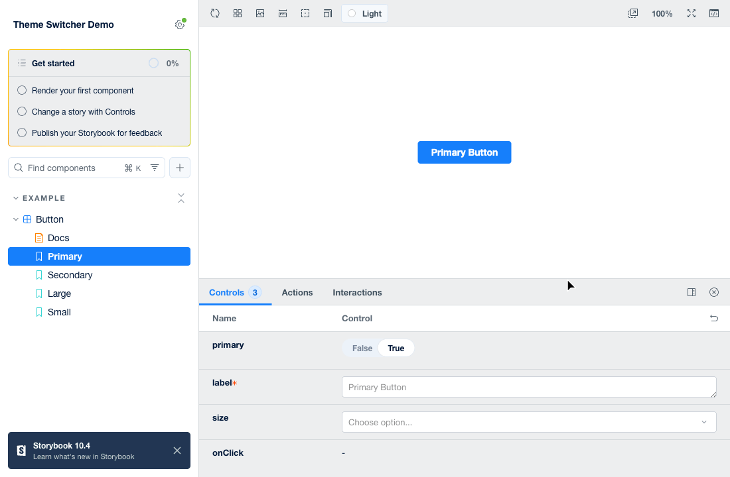Image resolution: width=730 pixels, height=477 pixels.
Task: Switch to the Interactions tab
Action: 357,292
